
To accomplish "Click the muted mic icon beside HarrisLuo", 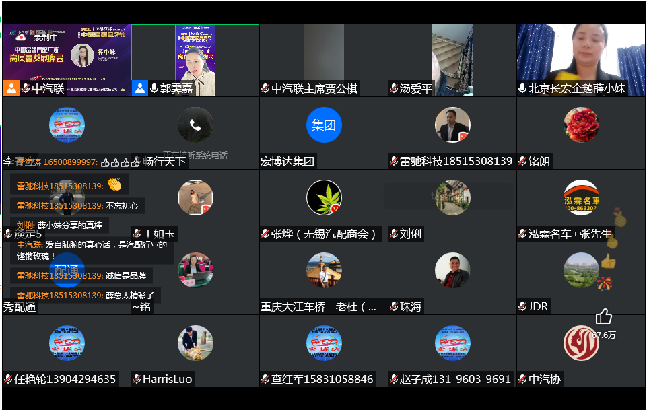I will 137,380.
